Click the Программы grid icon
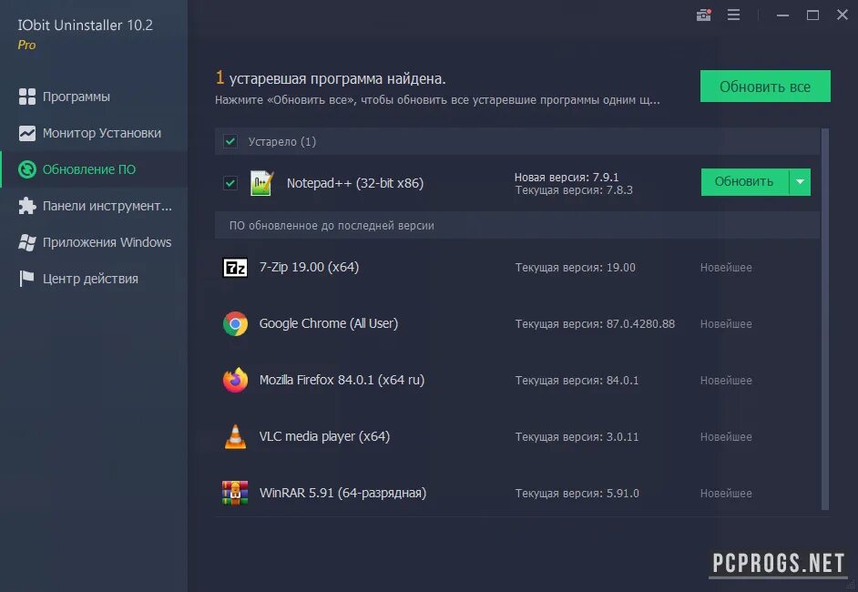The image size is (858, 592). click(26, 97)
